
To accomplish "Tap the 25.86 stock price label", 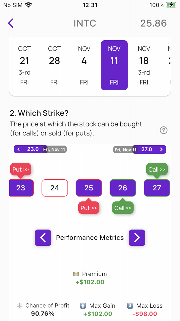I will point(154,23).
